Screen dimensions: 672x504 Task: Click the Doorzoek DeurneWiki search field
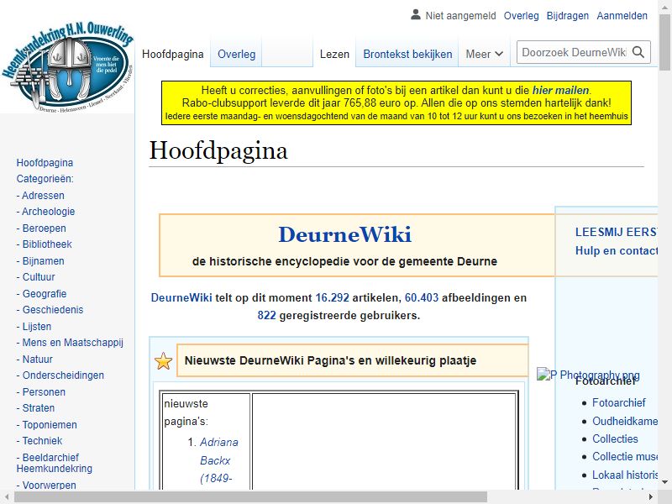574,52
